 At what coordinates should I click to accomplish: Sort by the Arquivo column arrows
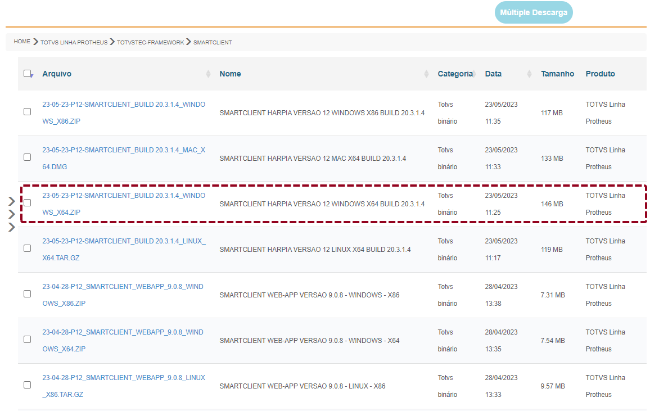208,74
